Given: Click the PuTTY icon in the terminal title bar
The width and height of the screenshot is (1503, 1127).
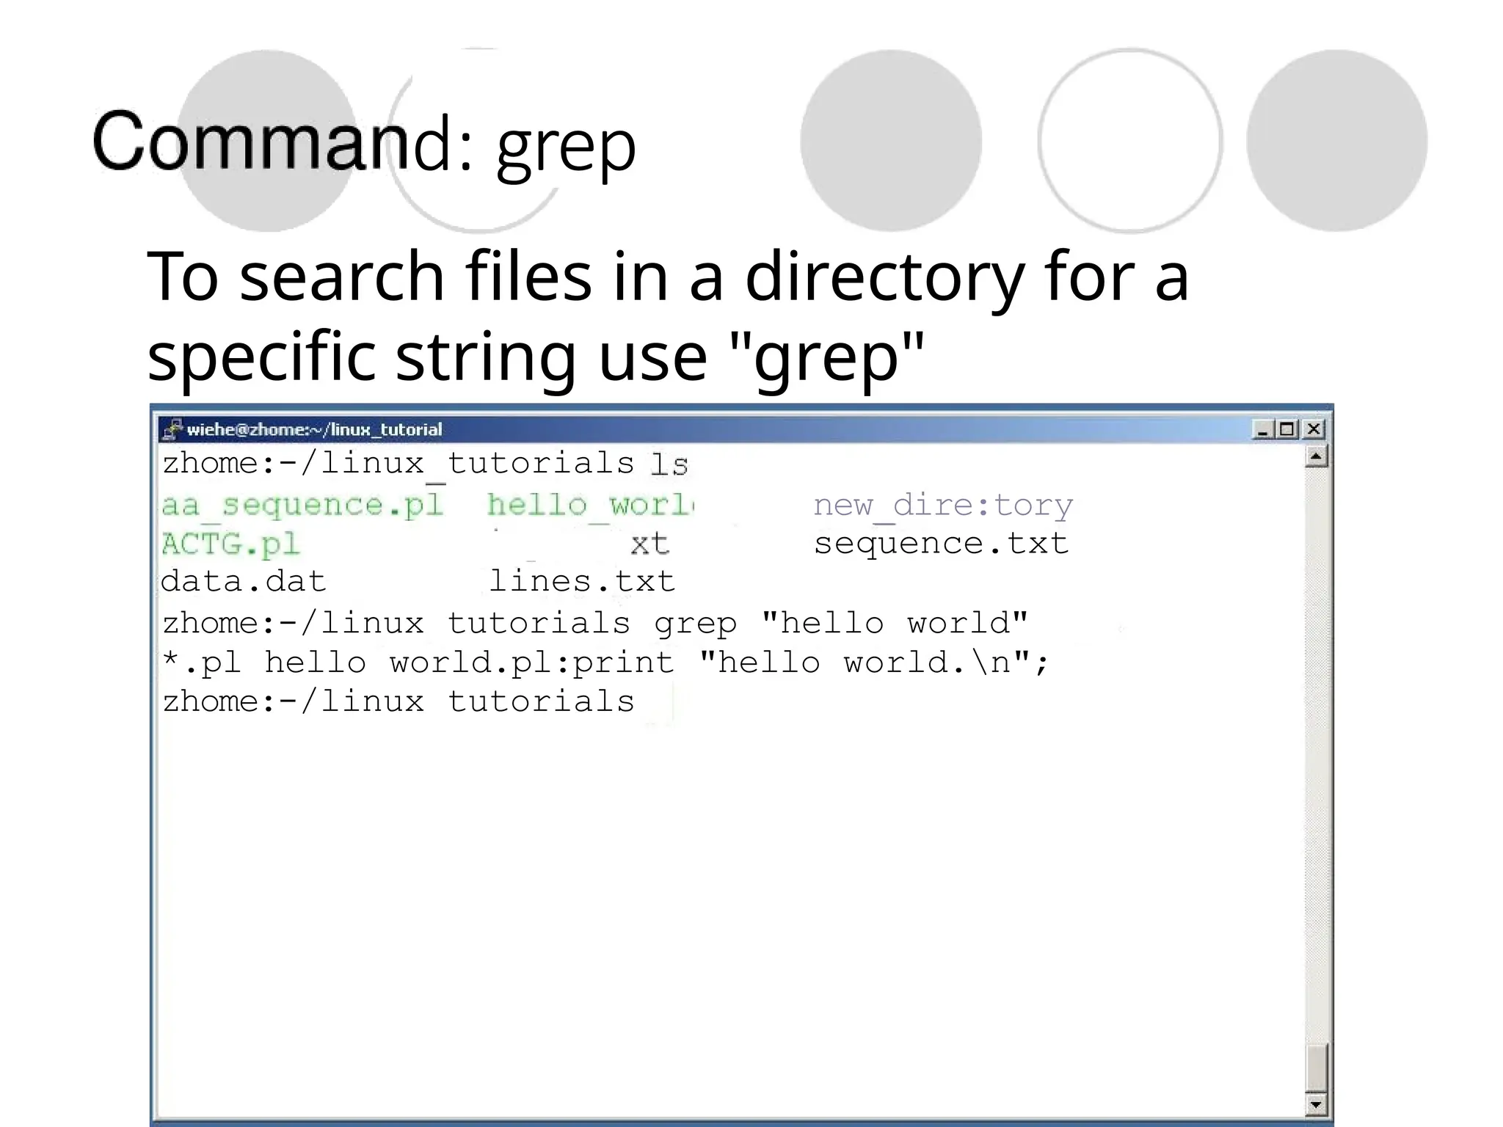Looking at the screenshot, I should tap(172, 429).
